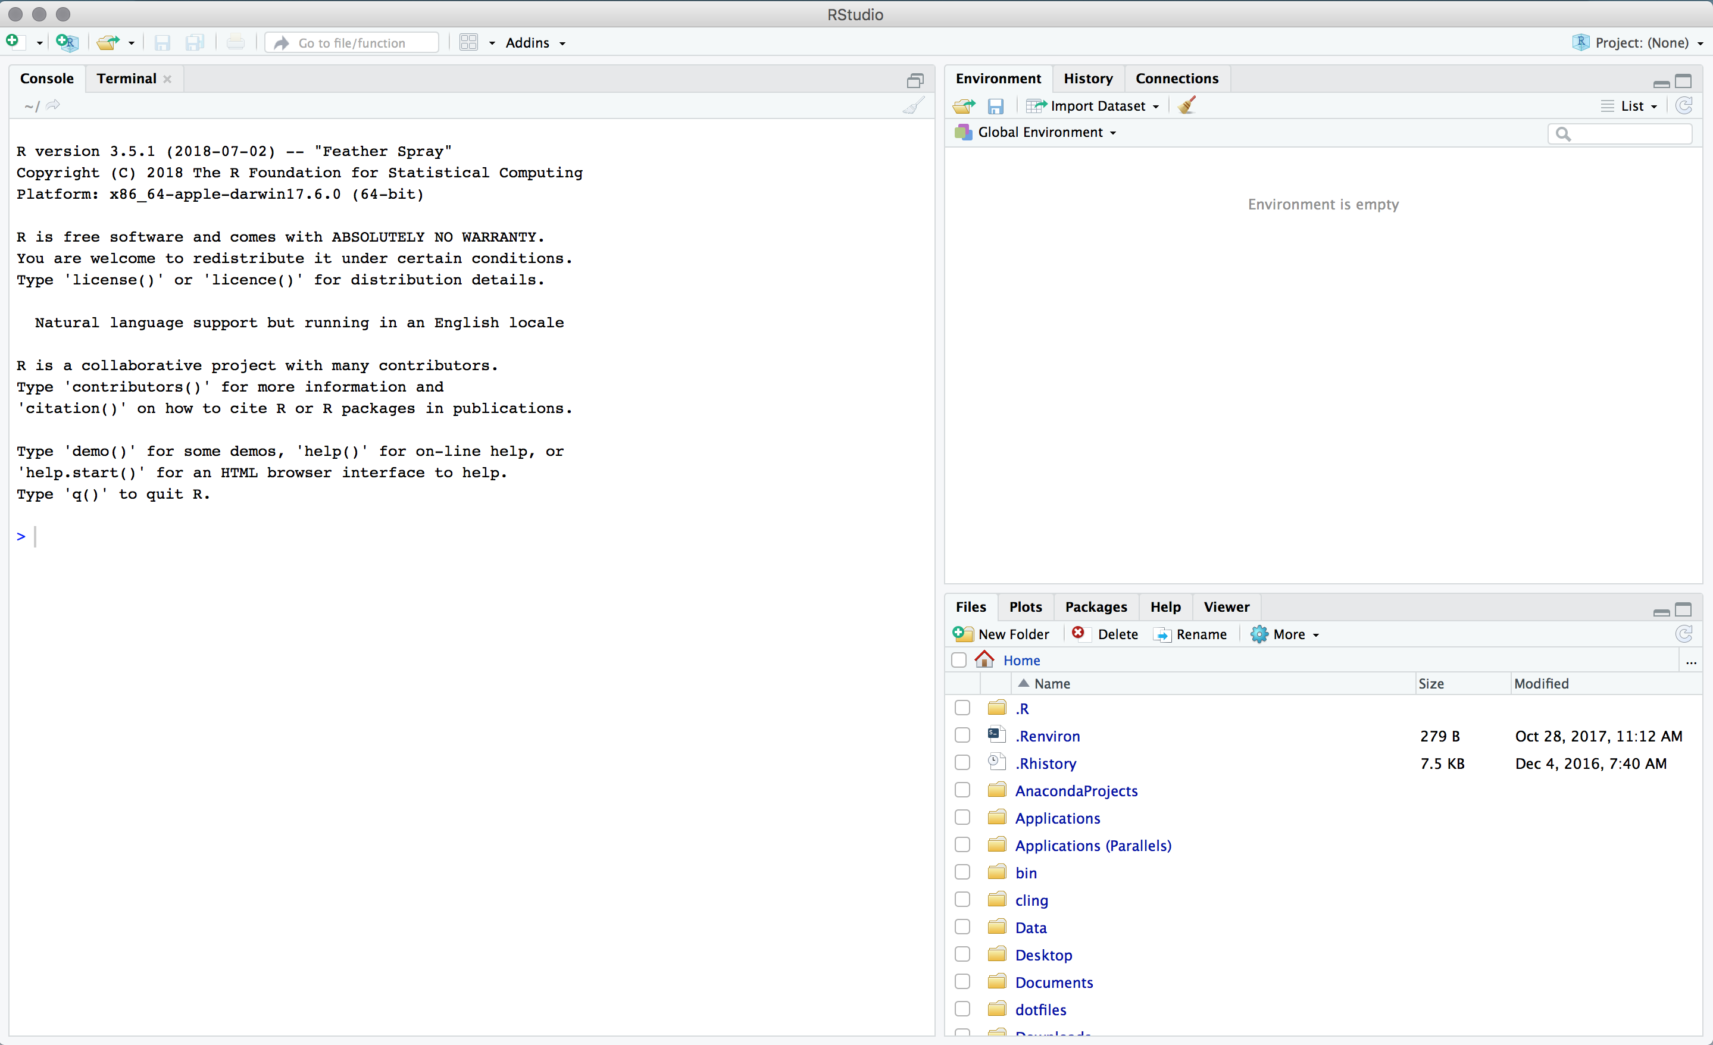Refresh the Environment pane
The height and width of the screenshot is (1045, 1713).
(1683, 106)
